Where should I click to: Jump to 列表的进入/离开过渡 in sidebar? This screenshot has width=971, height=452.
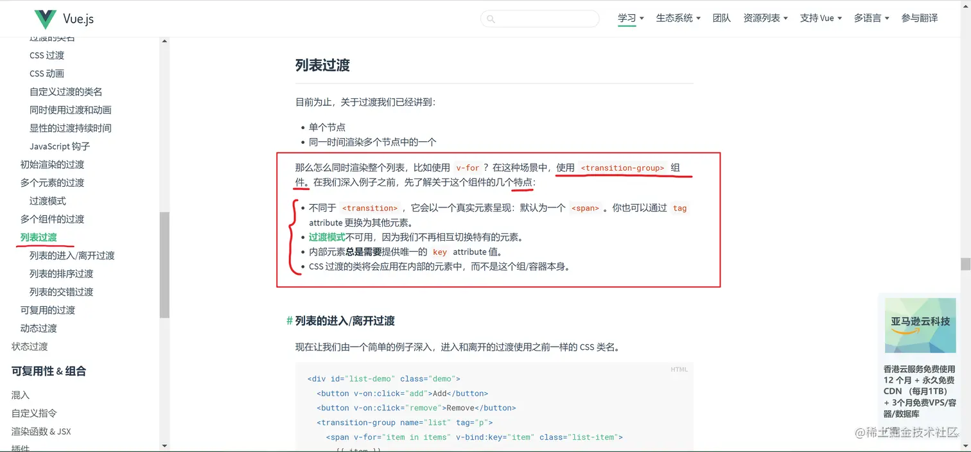coord(72,256)
